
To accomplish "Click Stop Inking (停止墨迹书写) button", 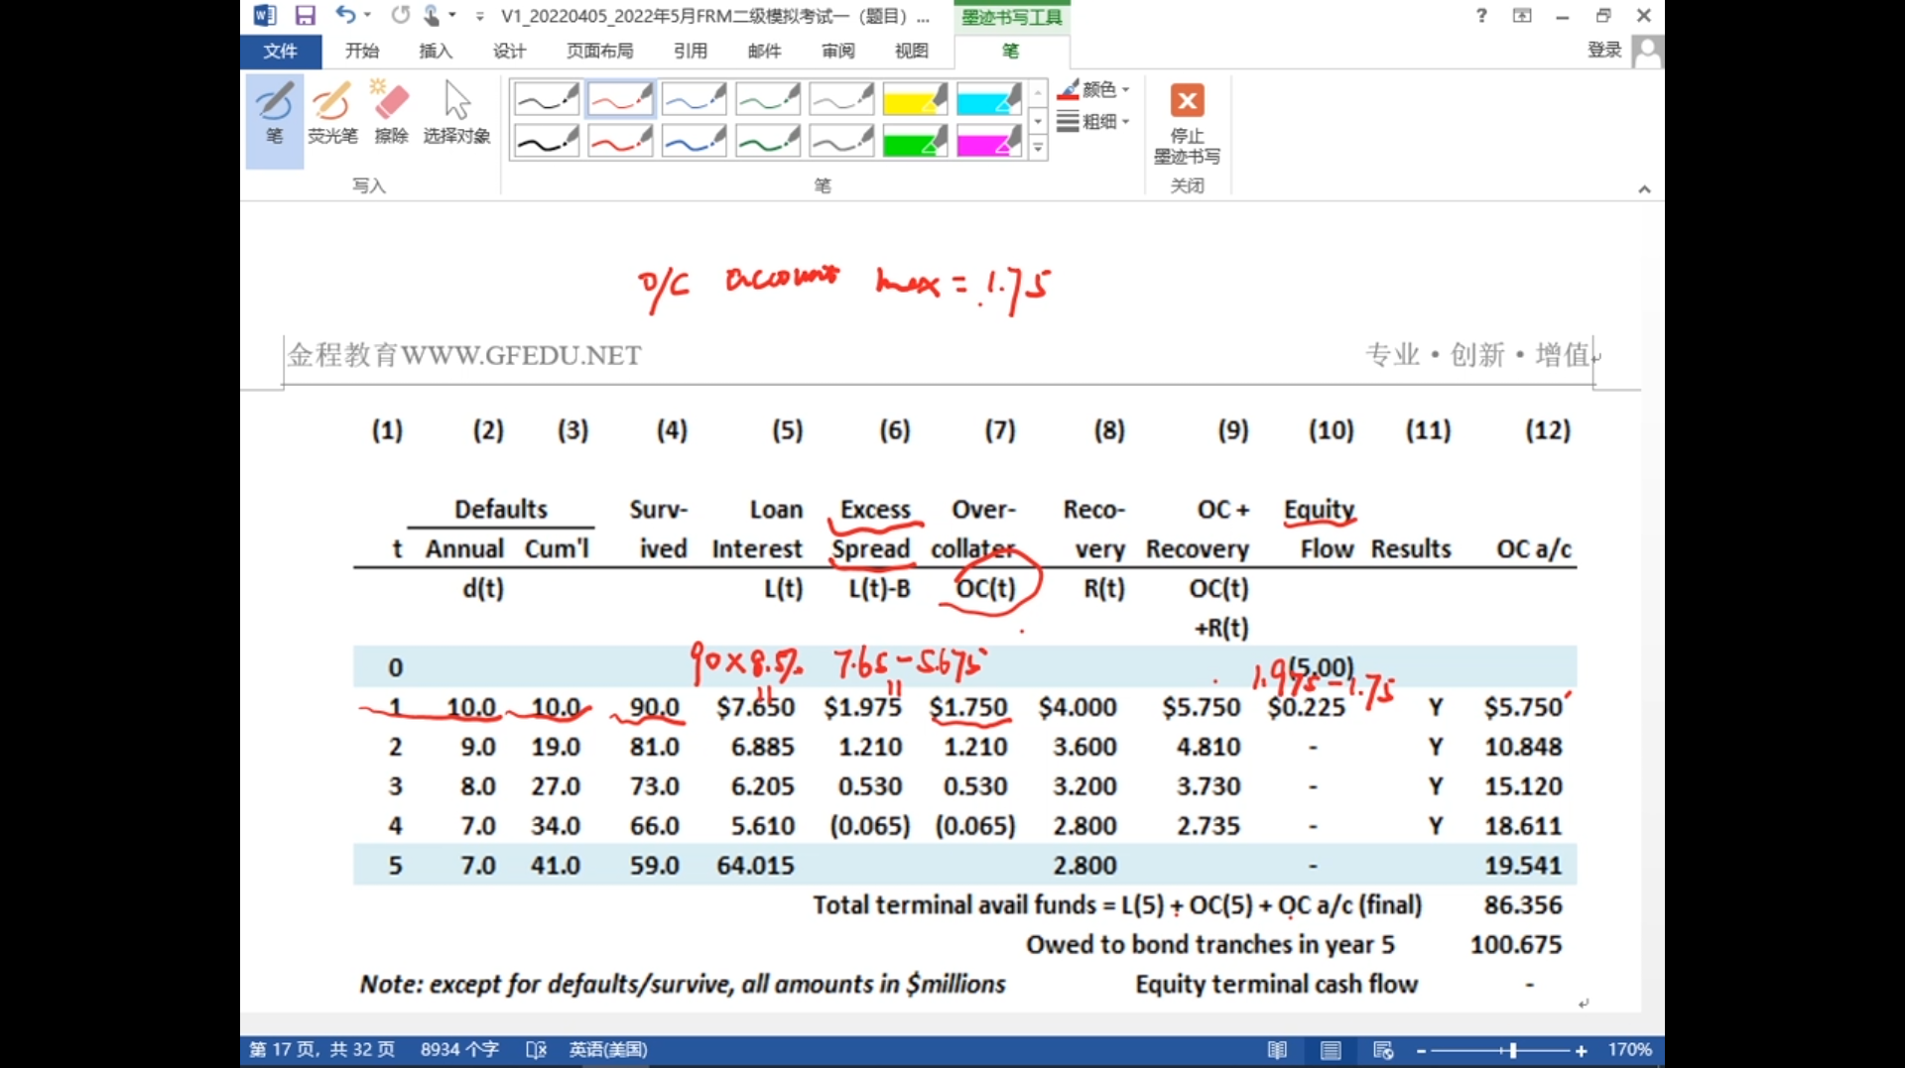I will click(x=1187, y=124).
